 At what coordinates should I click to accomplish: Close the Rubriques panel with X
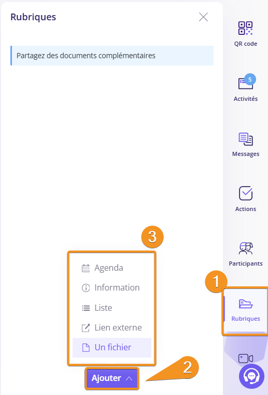(x=203, y=17)
